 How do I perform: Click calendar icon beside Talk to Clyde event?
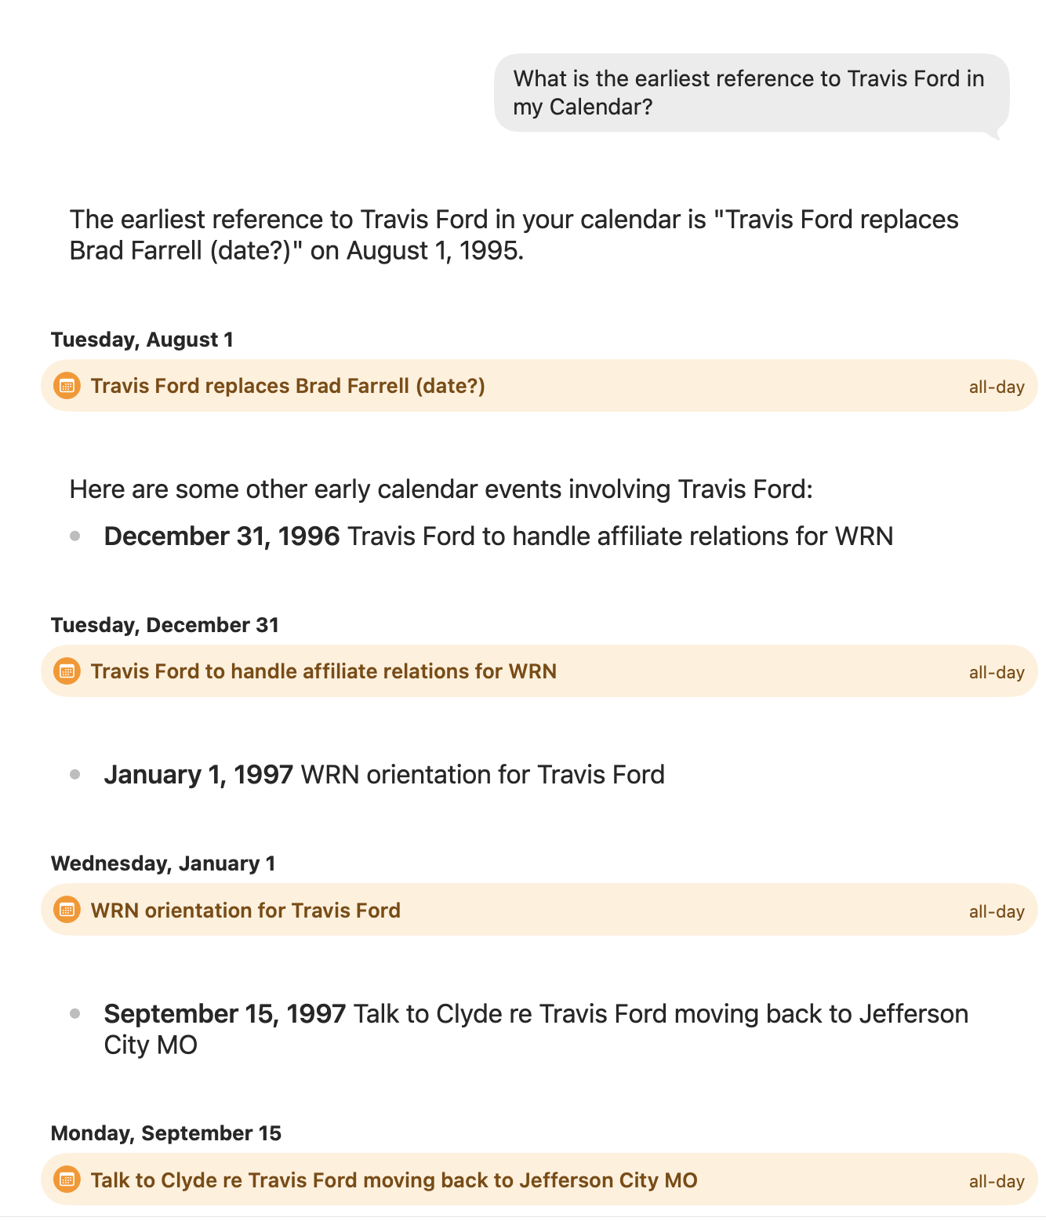(67, 1180)
